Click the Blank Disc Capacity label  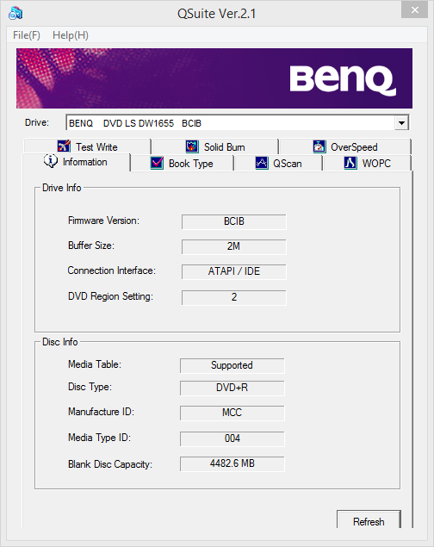click(x=110, y=464)
